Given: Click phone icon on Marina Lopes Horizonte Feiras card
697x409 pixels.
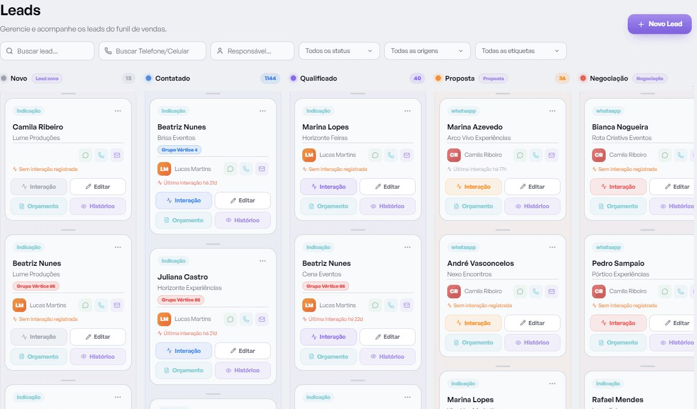Looking at the screenshot, I should (391, 155).
